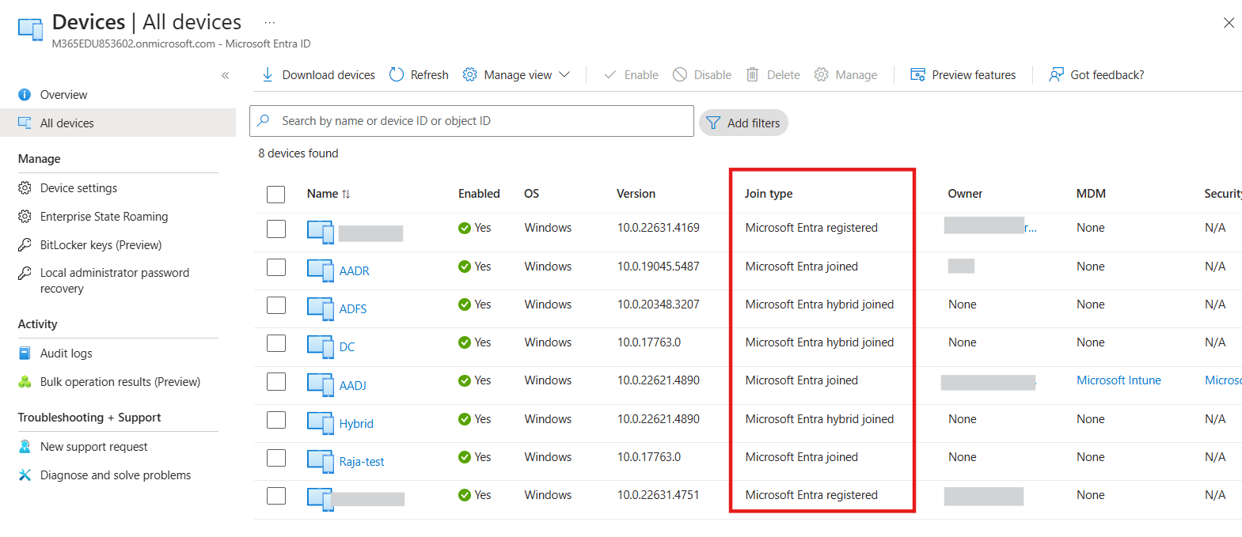Select the DC device checkbox

pyautogui.click(x=276, y=343)
